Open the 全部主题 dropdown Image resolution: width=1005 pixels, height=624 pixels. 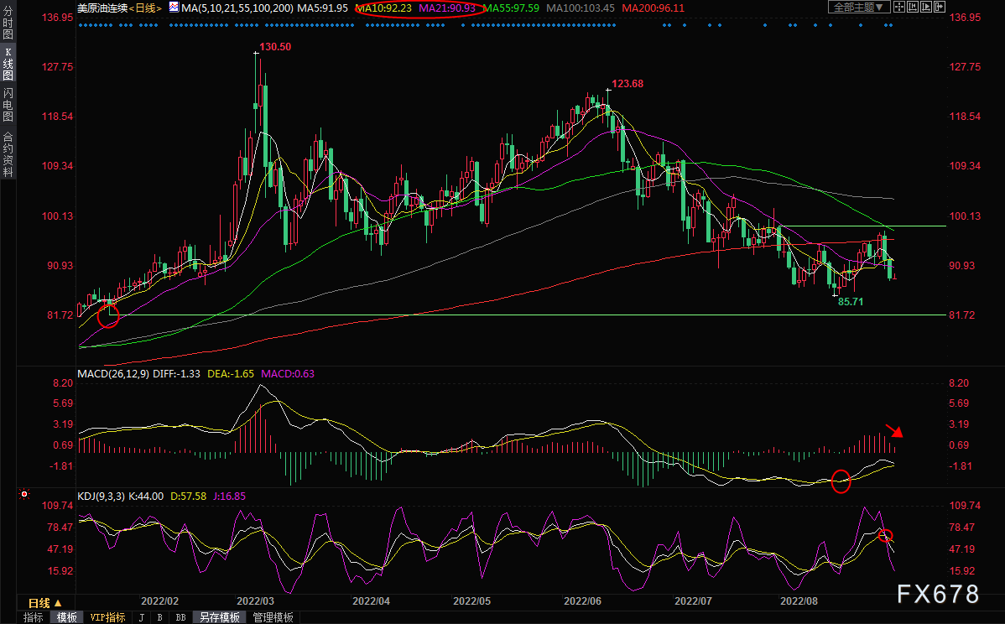point(858,7)
